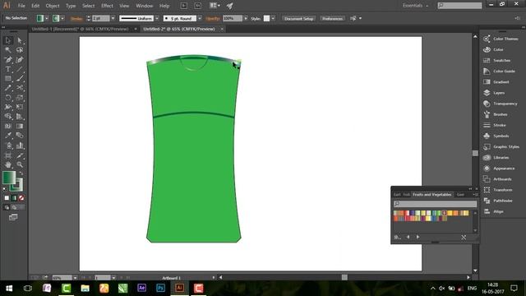
Task: Select the Column Graph tool
Action: coord(20,146)
